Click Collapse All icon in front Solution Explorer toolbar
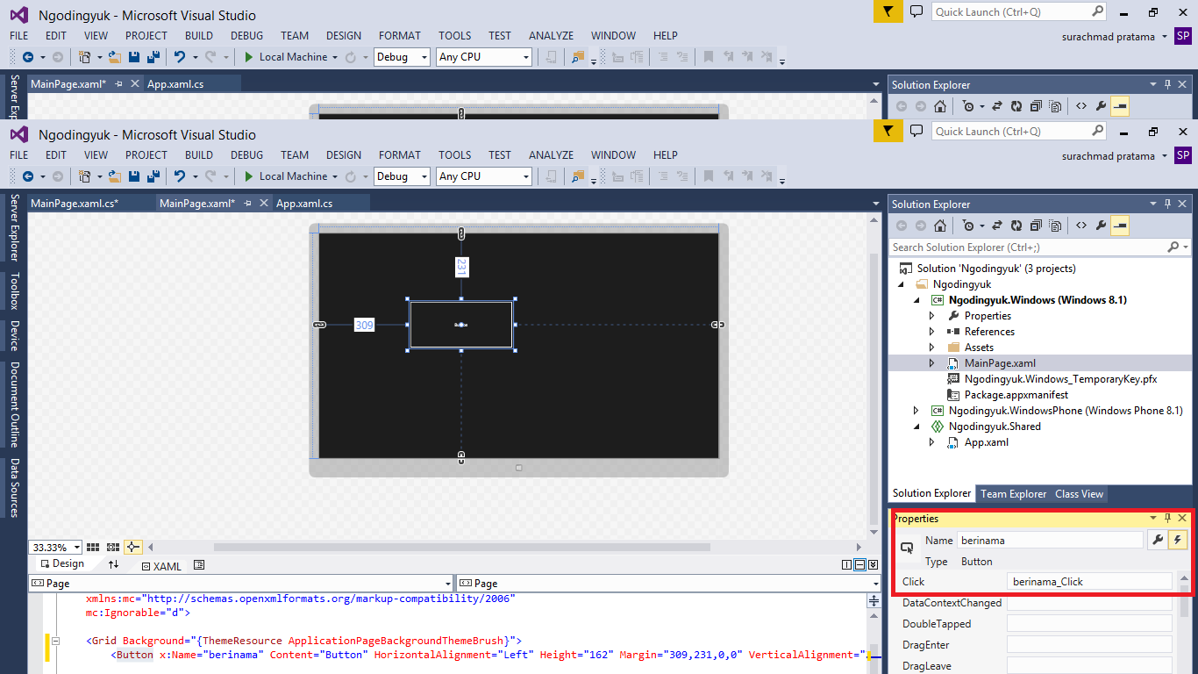This screenshot has height=674, width=1198. [1036, 226]
